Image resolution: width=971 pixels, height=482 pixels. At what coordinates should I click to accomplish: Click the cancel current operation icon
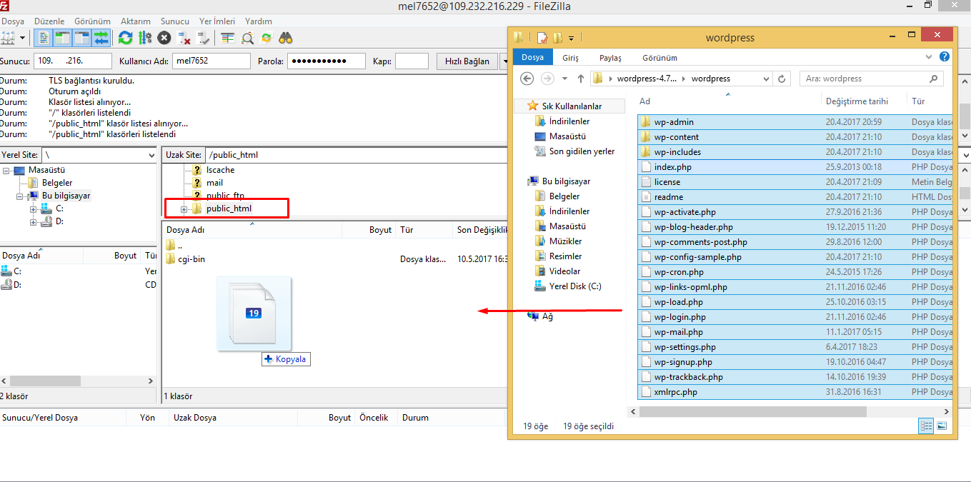pyautogui.click(x=164, y=38)
